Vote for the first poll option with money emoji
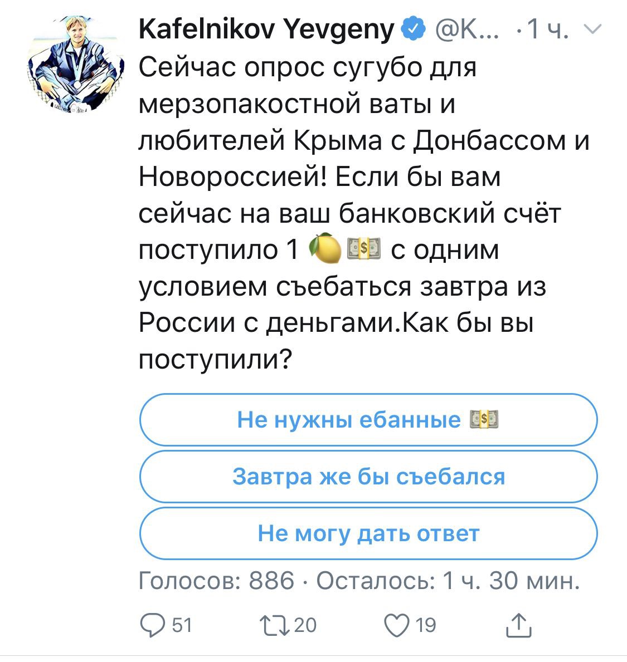627x662 pixels. click(x=368, y=419)
